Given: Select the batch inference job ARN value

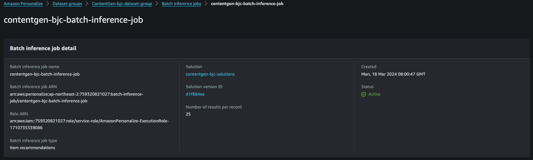Looking at the screenshot, I should pos(77,98).
